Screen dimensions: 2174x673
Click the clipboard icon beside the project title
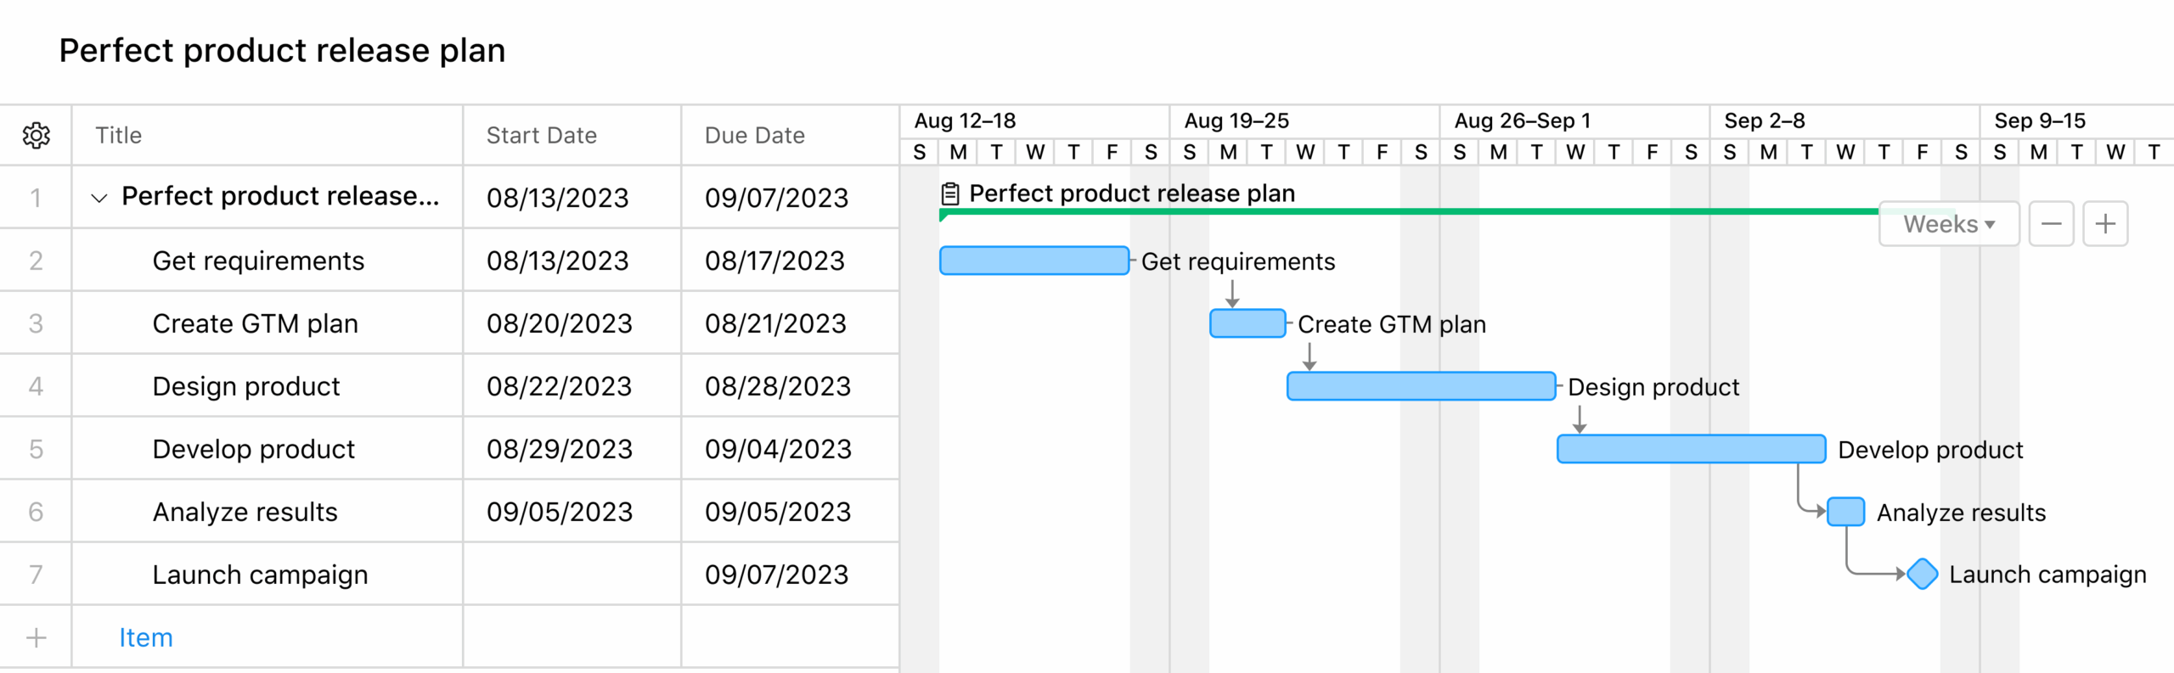coord(949,193)
